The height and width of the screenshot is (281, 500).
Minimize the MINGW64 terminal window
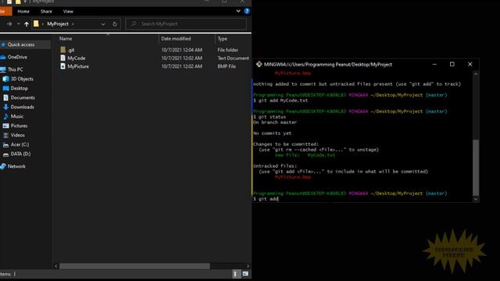pyautogui.click(x=434, y=64)
